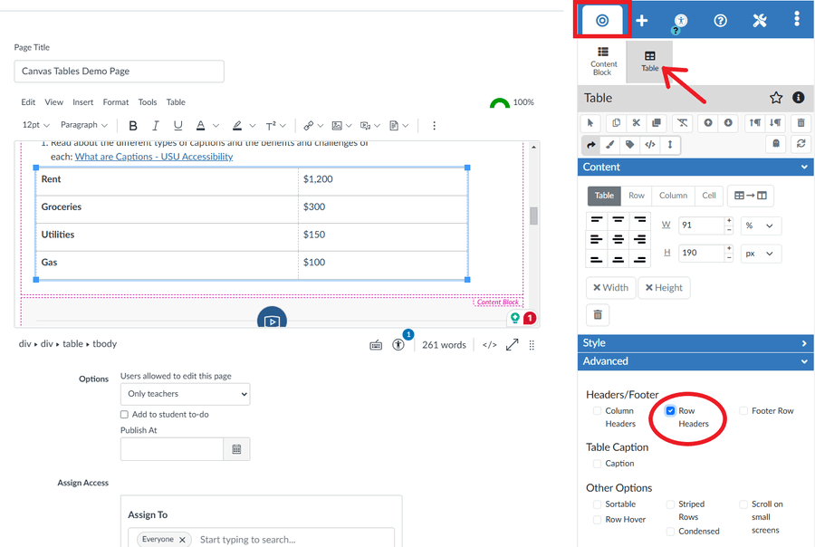The image size is (815, 547).
Task: Enable the Striped Rows option
Action: [670, 504]
